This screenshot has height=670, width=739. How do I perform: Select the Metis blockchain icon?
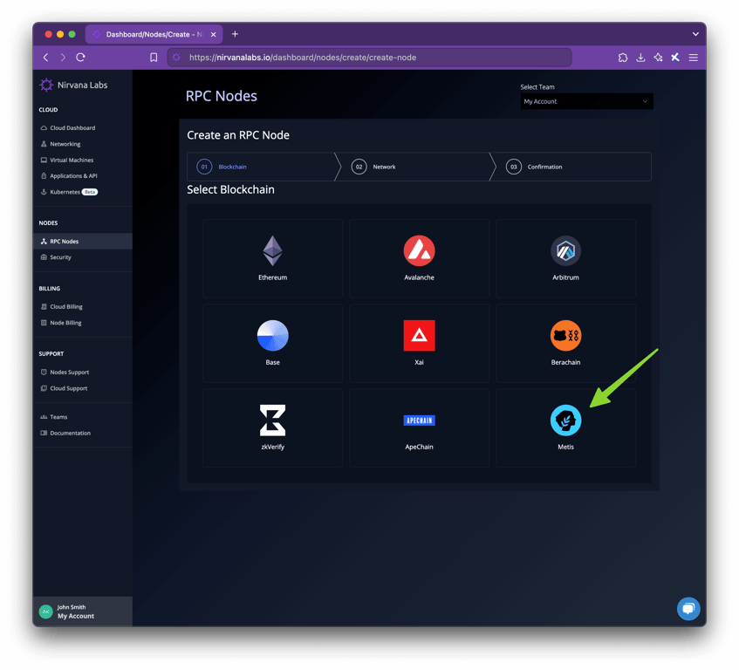(565, 420)
